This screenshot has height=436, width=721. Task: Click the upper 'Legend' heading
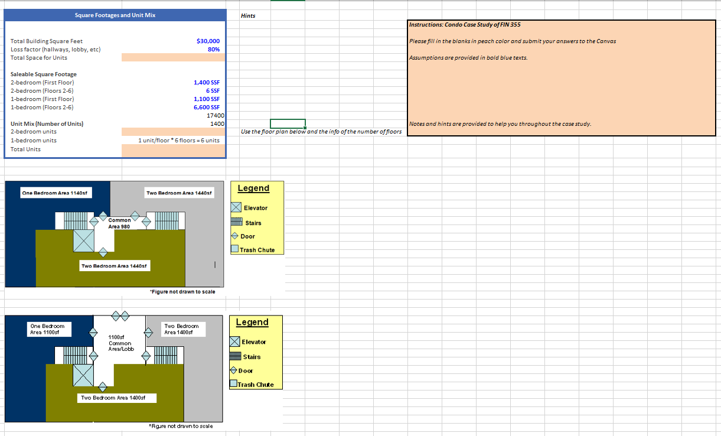coord(253,188)
